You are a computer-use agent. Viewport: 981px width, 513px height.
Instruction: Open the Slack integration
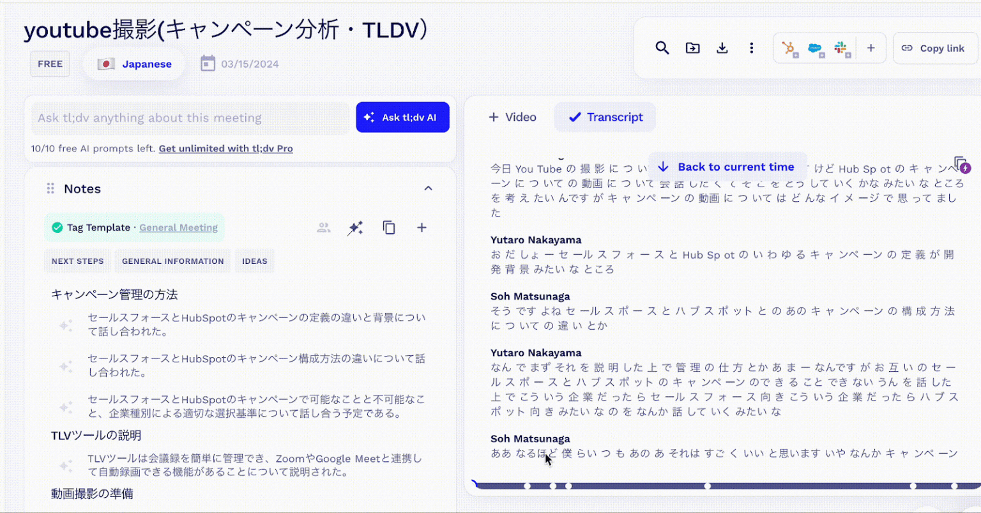pyautogui.click(x=840, y=48)
